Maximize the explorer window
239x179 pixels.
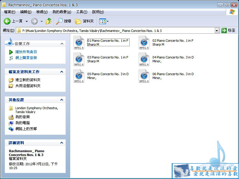[227, 5]
